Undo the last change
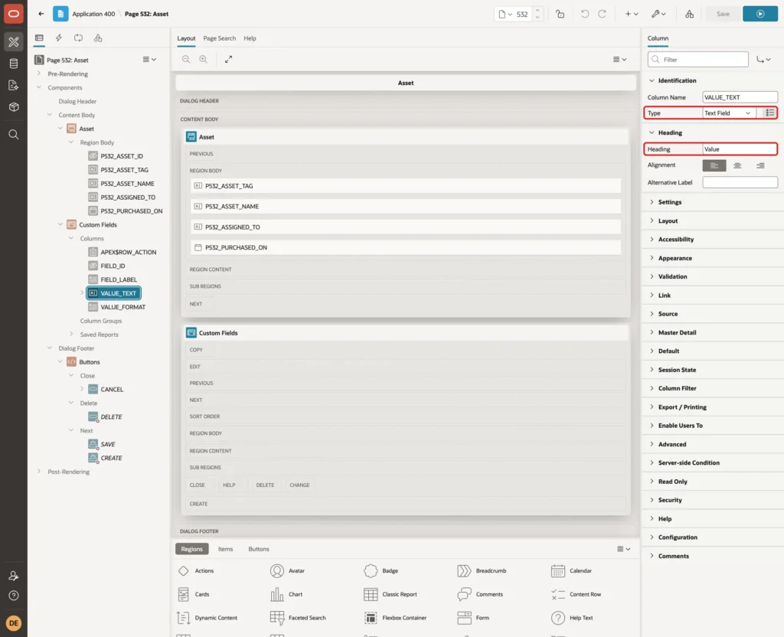784x637 pixels. tap(584, 14)
